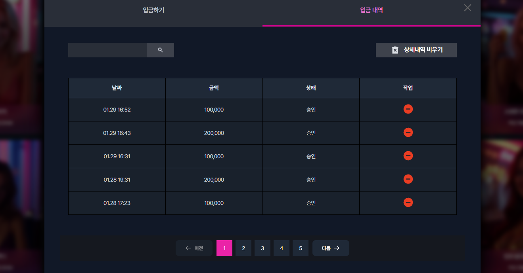Focus the search input field
The height and width of the screenshot is (273, 523).
107,50
